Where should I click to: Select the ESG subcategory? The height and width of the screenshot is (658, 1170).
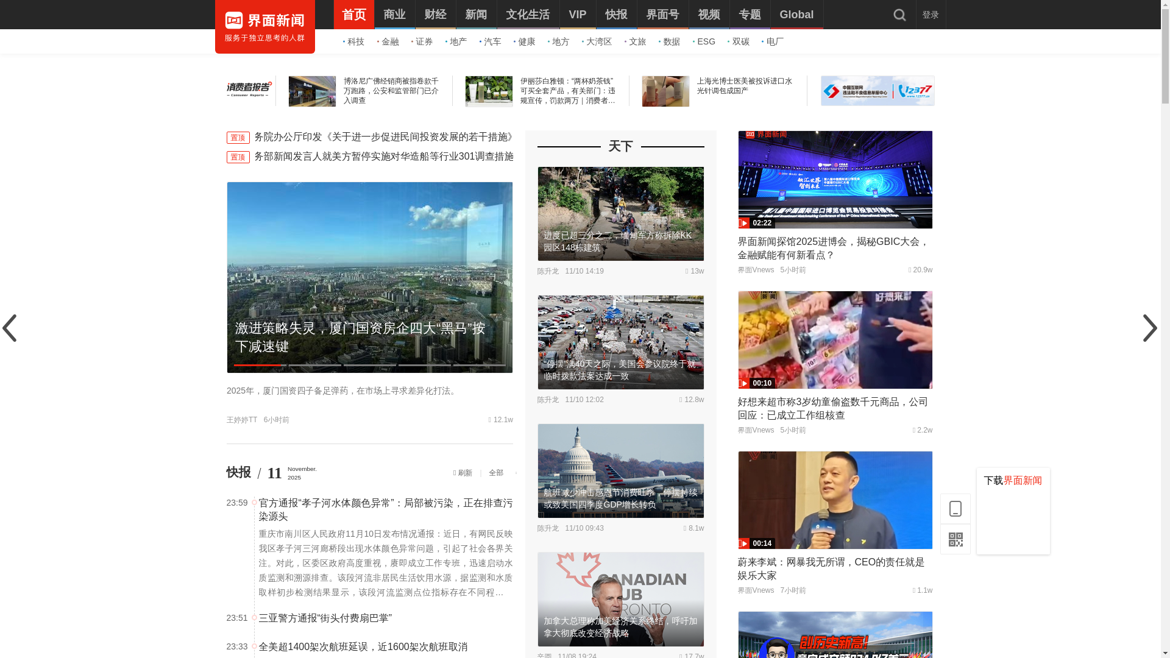pyautogui.click(x=706, y=41)
